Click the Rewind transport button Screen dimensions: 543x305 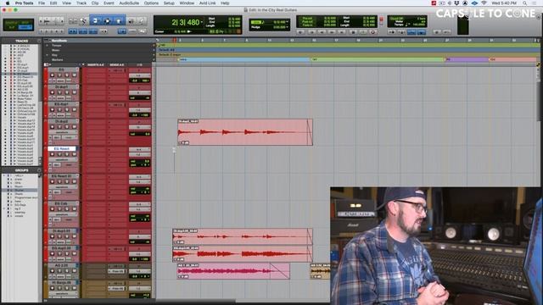tap(322, 32)
